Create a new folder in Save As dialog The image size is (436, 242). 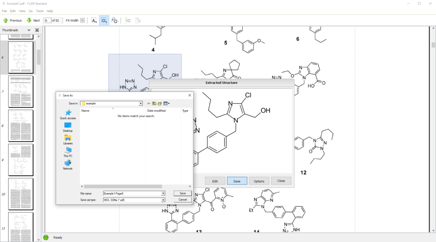coord(160,103)
